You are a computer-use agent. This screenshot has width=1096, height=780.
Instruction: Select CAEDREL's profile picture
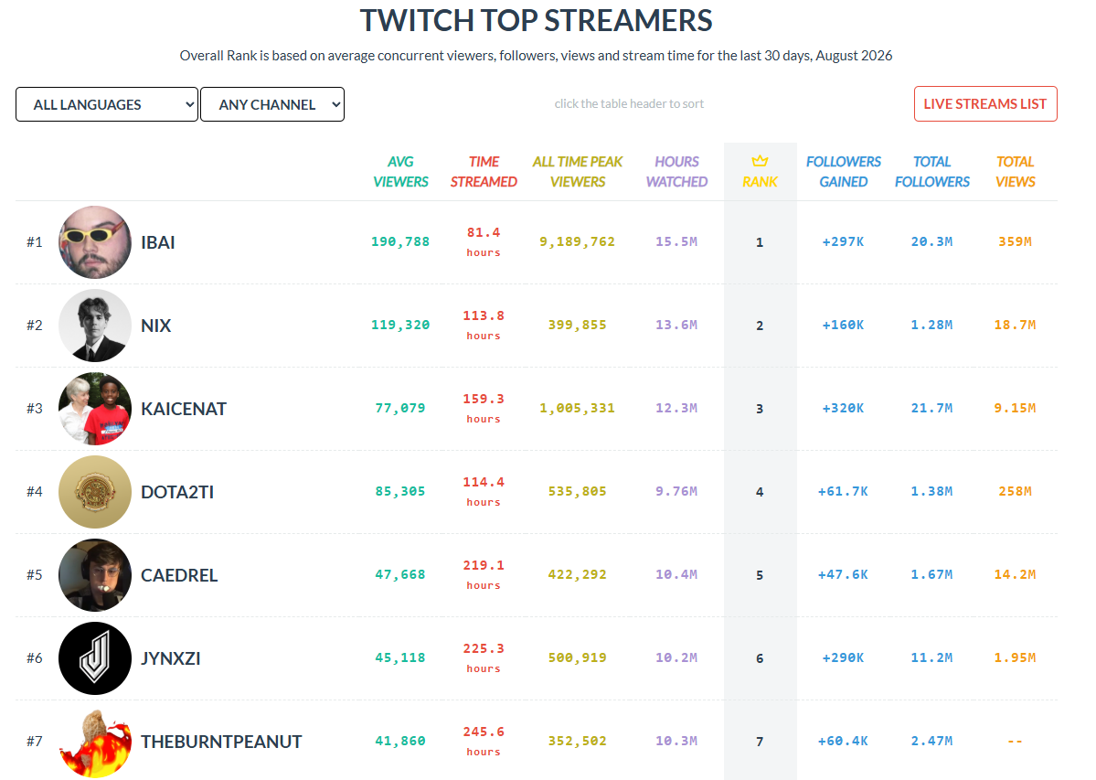[x=95, y=574]
